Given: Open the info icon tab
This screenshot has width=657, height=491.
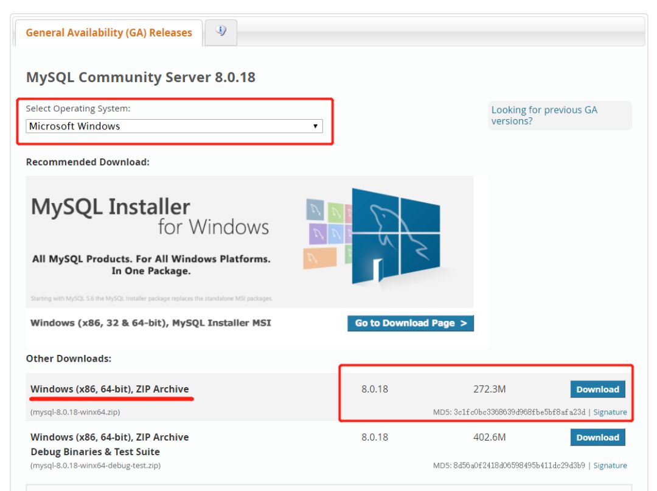Looking at the screenshot, I should tap(221, 32).
